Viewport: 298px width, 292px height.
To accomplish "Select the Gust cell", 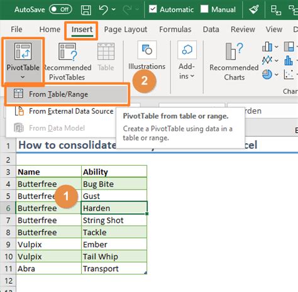I will click(x=114, y=196).
